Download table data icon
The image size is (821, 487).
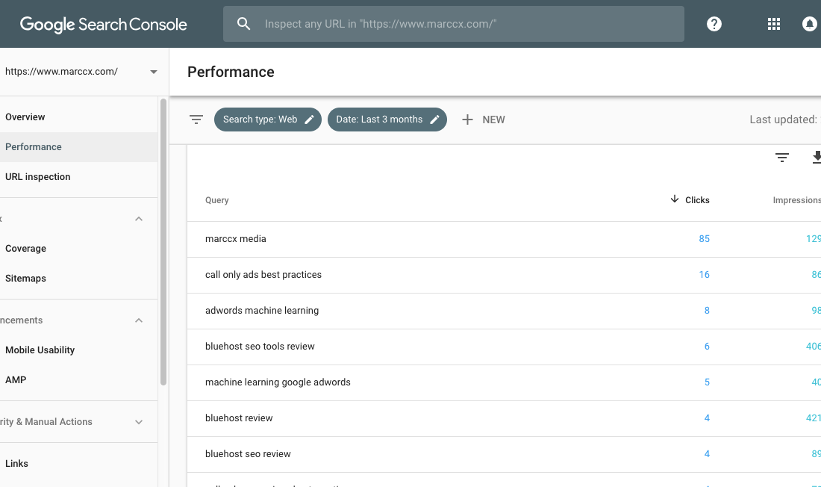(x=817, y=158)
